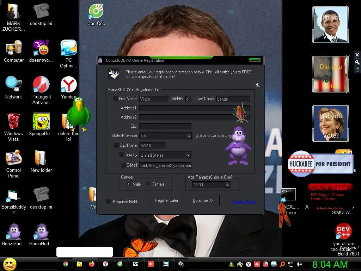This screenshot has width=361, height=271.
Task: Click the Hillary 'Did you Vote?' gadget
Action: (331, 123)
